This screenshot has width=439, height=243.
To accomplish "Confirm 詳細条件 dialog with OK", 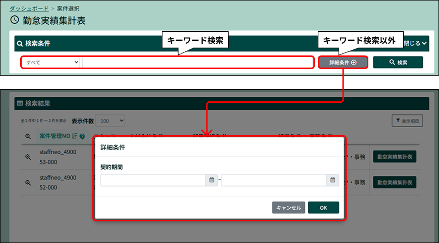I will pos(323,208).
